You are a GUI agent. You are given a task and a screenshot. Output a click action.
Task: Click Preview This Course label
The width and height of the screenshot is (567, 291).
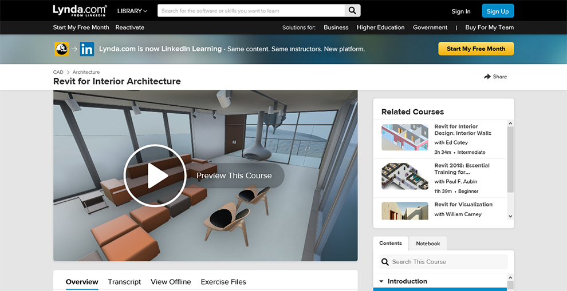234,176
